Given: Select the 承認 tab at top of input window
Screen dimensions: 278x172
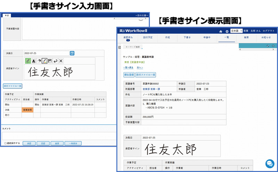Looking at the screenshot, I should [x=7, y=16].
